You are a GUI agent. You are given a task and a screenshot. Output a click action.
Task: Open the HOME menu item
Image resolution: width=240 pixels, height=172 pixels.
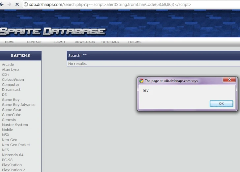(x=10, y=42)
